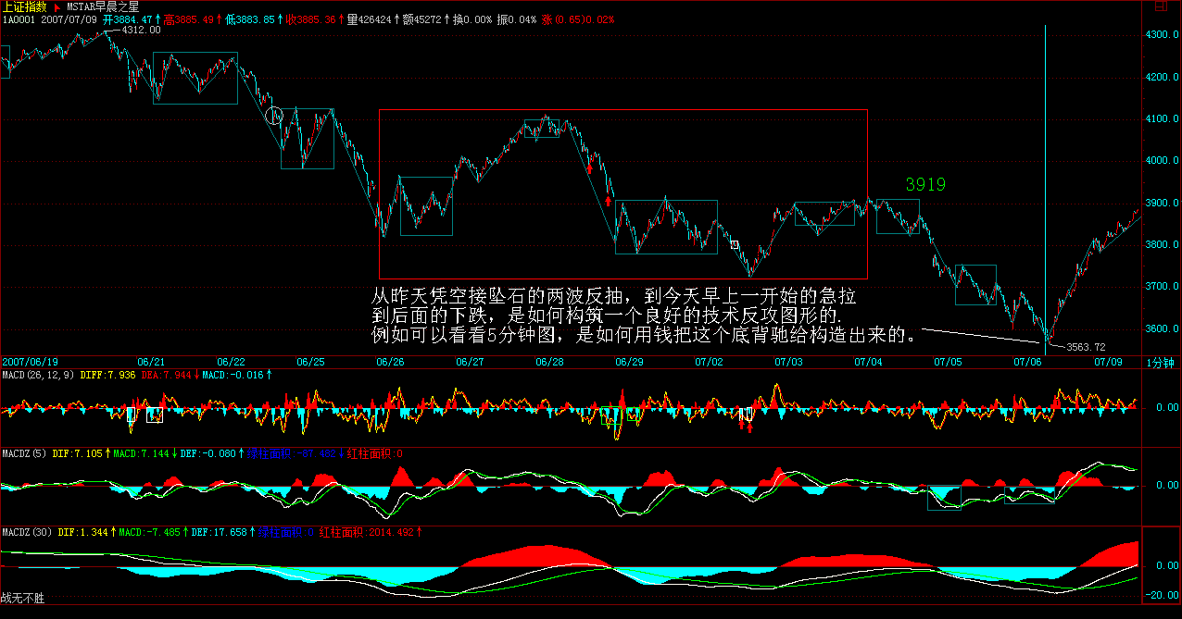Click the 上证指数 index name label
1182x619 pixels.
23,6
